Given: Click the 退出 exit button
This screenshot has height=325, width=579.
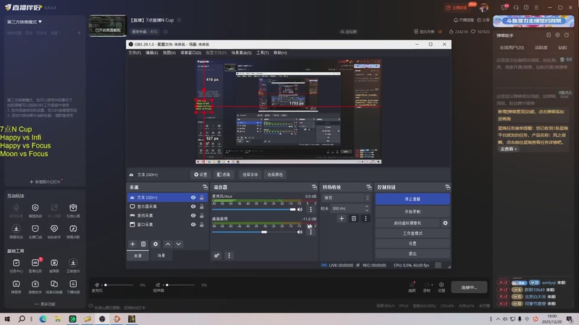Looking at the screenshot, I should pos(413,254).
